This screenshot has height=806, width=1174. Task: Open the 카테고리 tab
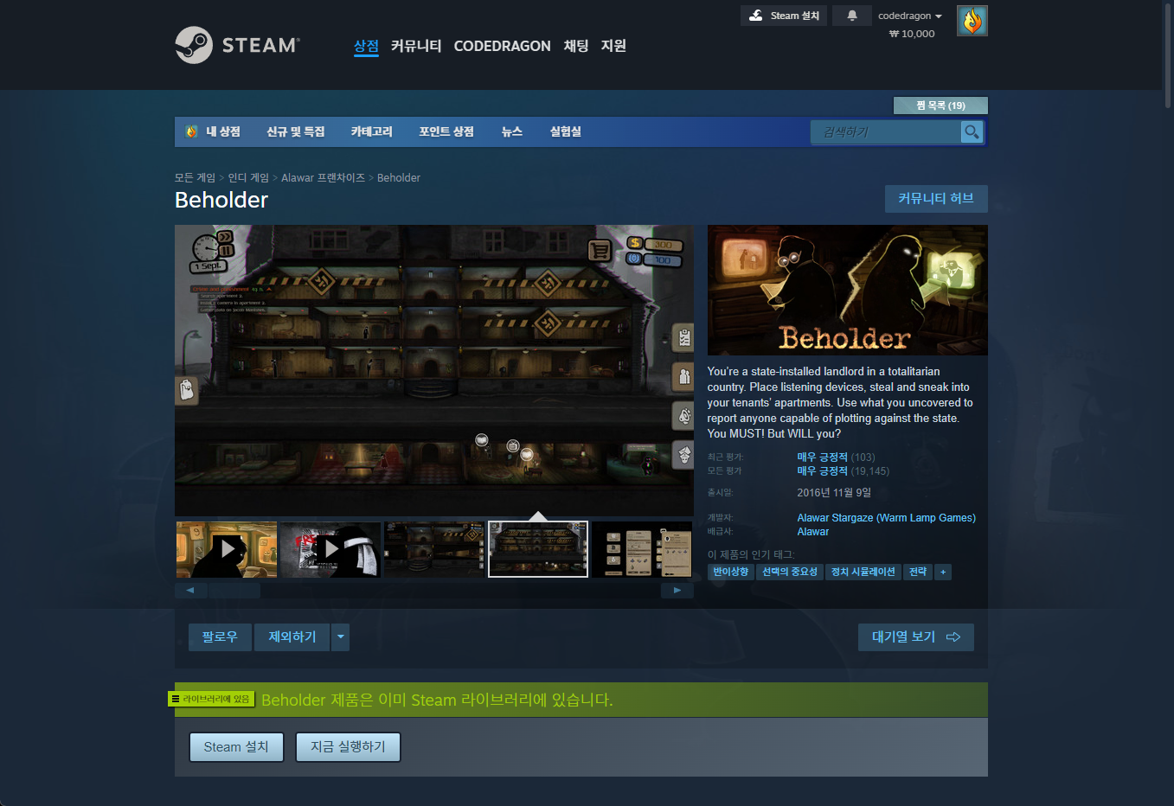(x=372, y=131)
